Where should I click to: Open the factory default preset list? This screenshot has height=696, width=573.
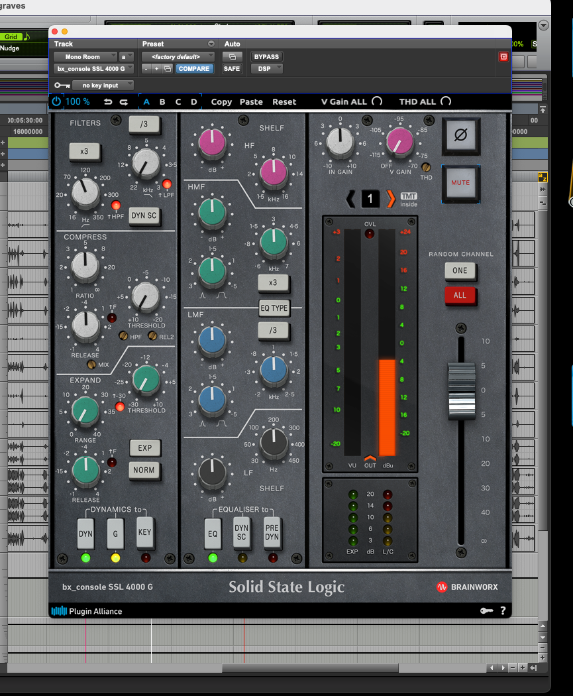tap(178, 57)
